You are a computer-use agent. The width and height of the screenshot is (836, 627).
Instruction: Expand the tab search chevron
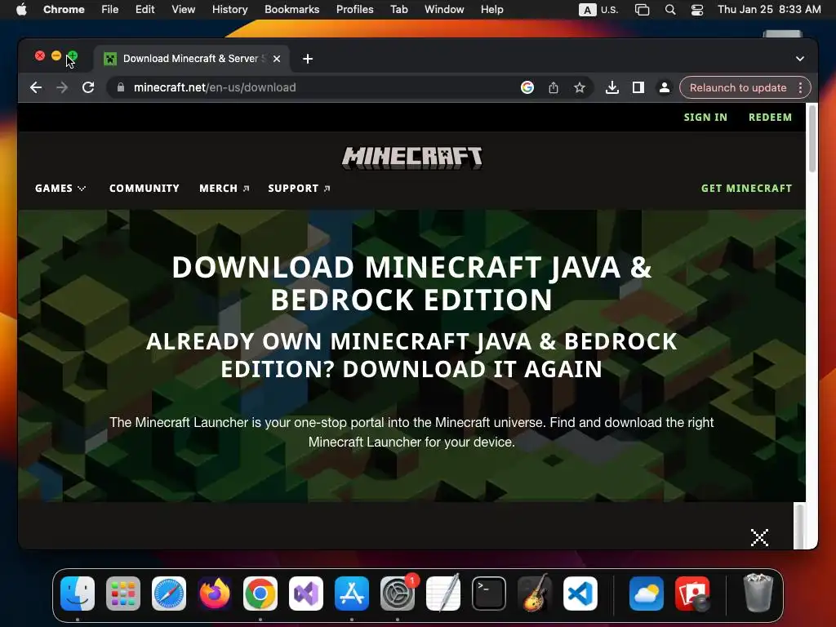800,59
